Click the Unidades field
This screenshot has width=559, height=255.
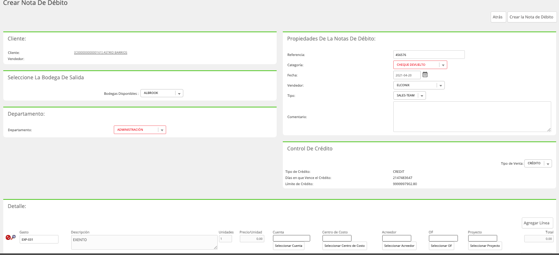(x=225, y=239)
